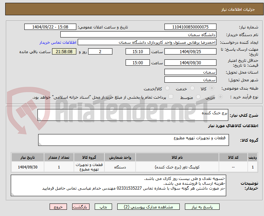Click the remaining time counter 21:58:08
The width and height of the screenshot is (264, 216).
pyautogui.click(x=64, y=51)
